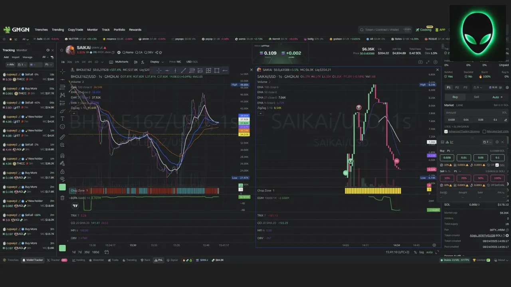Toggle USD / SOL currency
The image size is (511, 287).
click(x=192, y=62)
